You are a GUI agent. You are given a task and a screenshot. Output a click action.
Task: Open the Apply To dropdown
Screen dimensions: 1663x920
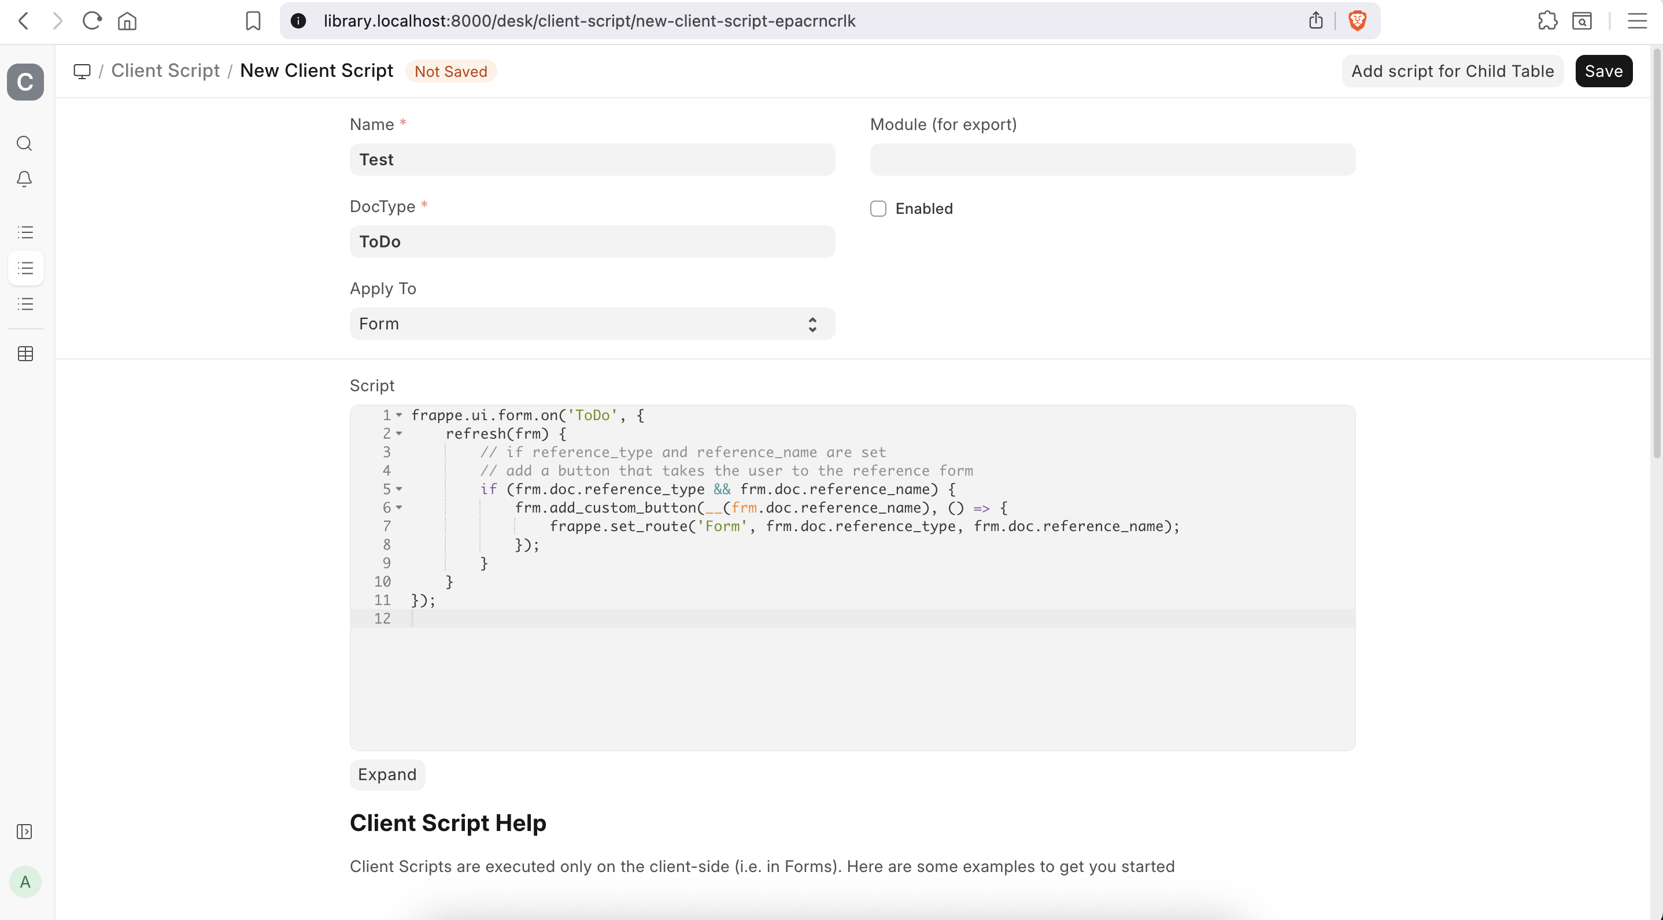click(592, 324)
